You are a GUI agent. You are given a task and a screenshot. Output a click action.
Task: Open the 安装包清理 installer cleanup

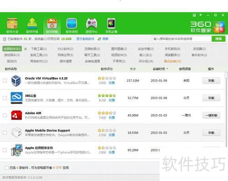coord(92,61)
